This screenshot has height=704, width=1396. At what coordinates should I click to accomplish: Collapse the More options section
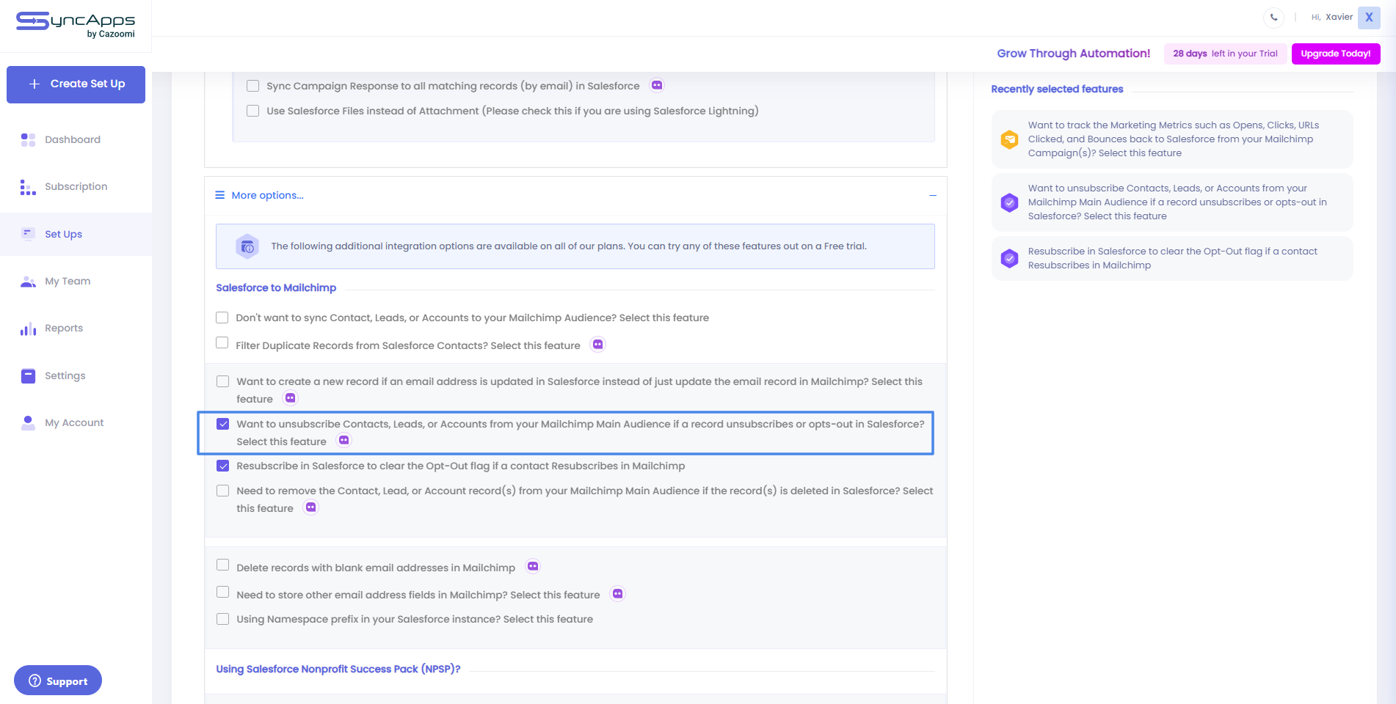coord(933,195)
